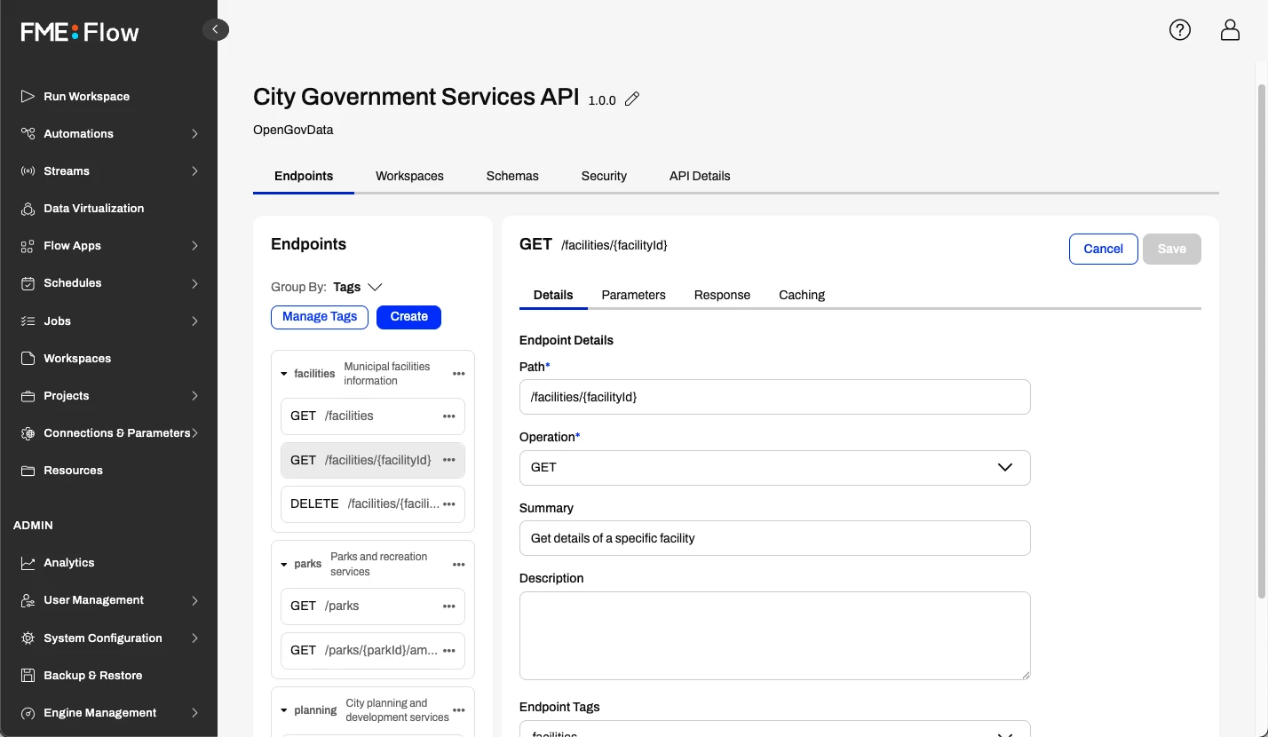Click into the Summary text field
The width and height of the screenshot is (1268, 737).
click(774, 538)
